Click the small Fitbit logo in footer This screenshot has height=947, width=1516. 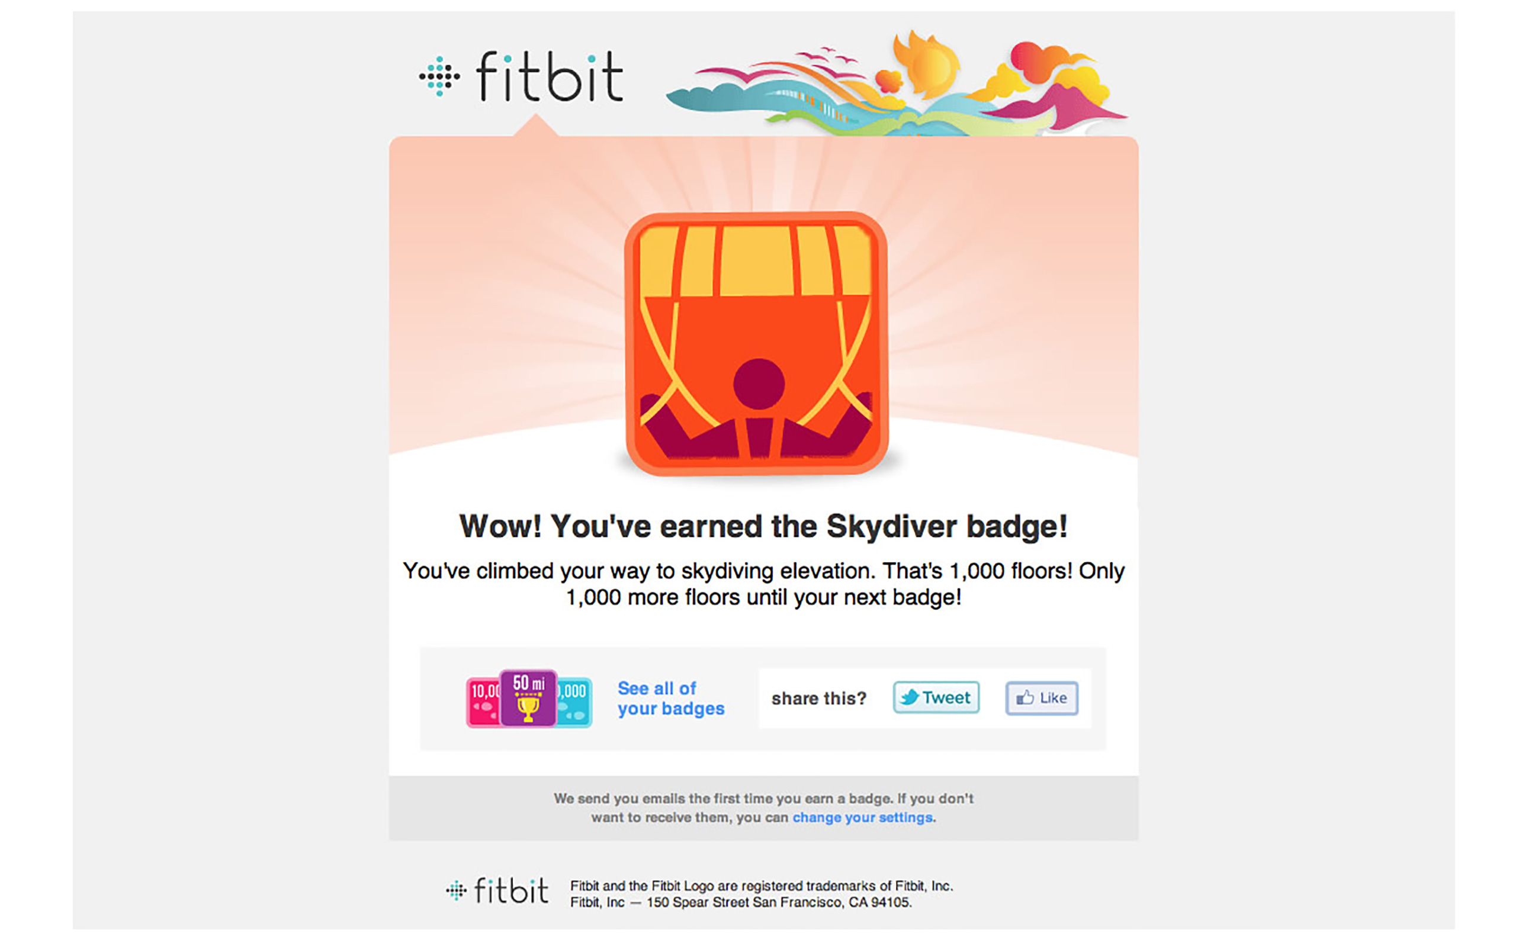click(497, 890)
